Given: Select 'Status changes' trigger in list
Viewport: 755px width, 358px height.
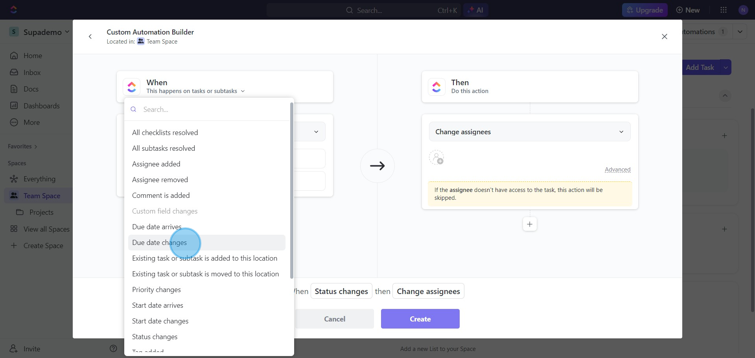Looking at the screenshot, I should pyautogui.click(x=207, y=337).
